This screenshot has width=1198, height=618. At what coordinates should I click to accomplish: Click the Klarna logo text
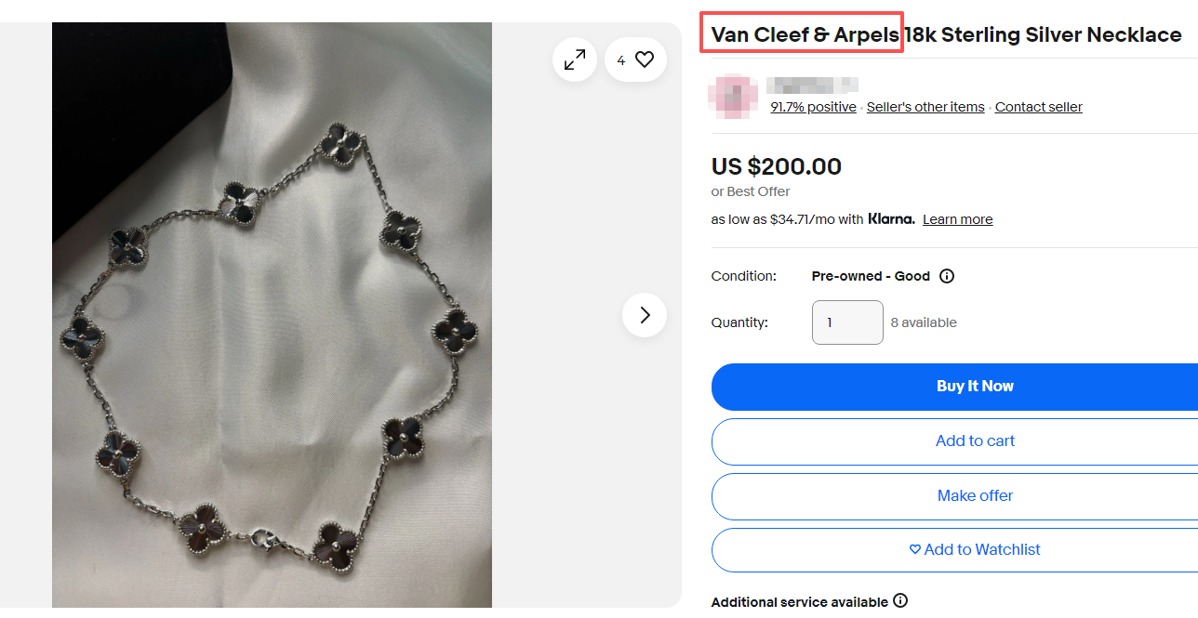coord(891,219)
